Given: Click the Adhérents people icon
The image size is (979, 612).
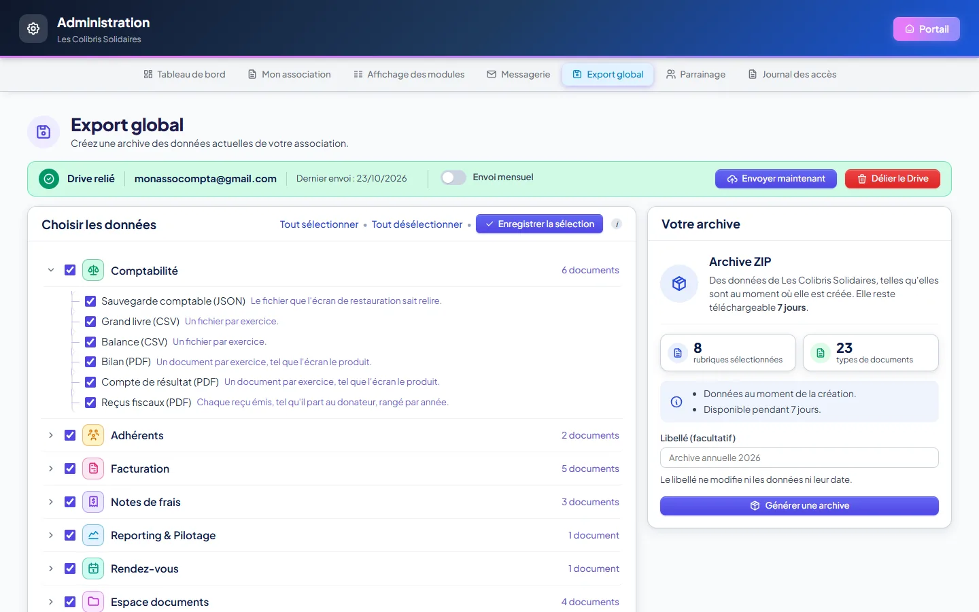Looking at the screenshot, I should (x=93, y=435).
